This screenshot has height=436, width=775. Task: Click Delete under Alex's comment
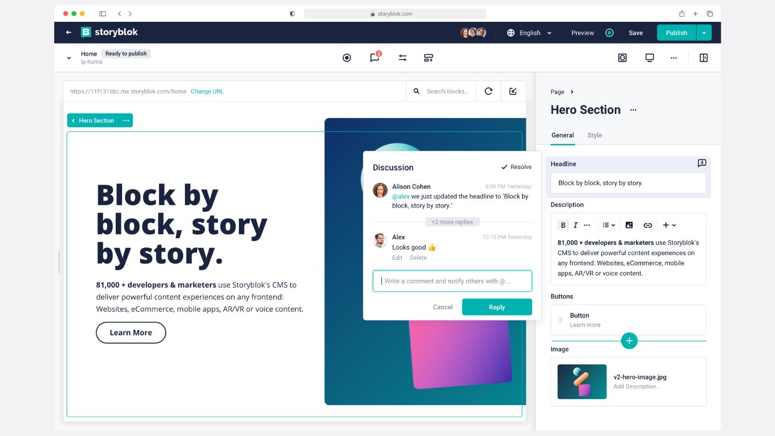418,258
